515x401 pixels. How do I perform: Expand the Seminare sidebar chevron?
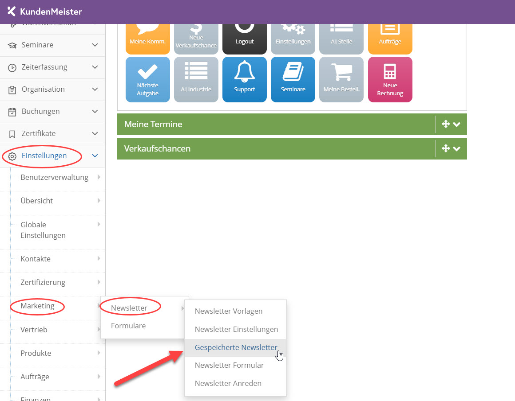click(x=95, y=45)
